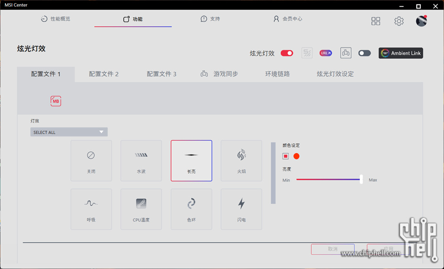Choose the 闪电 (lightning) effect

click(241, 209)
